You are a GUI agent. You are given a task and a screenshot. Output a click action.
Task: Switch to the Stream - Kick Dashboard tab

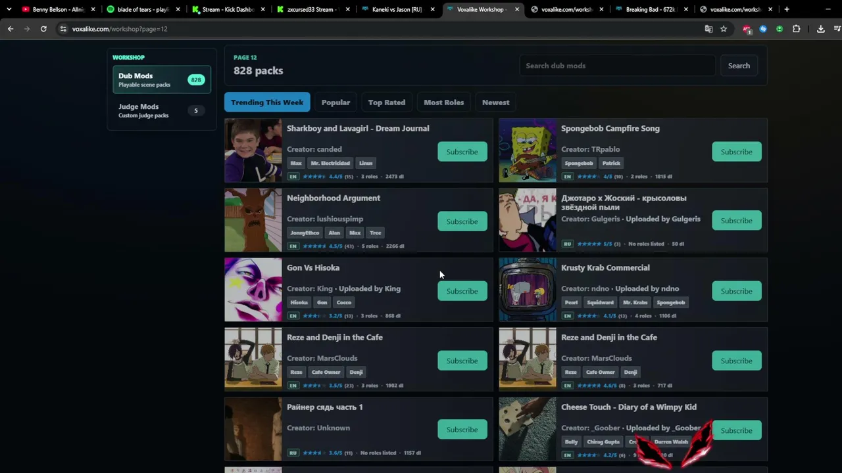pos(228,9)
